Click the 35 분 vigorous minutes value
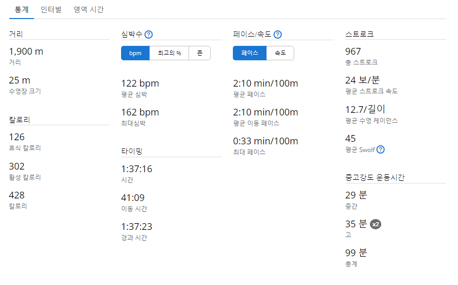The height and width of the screenshot is (285, 458). 356,224
